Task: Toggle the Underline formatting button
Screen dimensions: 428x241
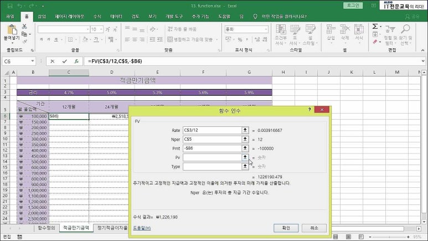Action: [56, 40]
